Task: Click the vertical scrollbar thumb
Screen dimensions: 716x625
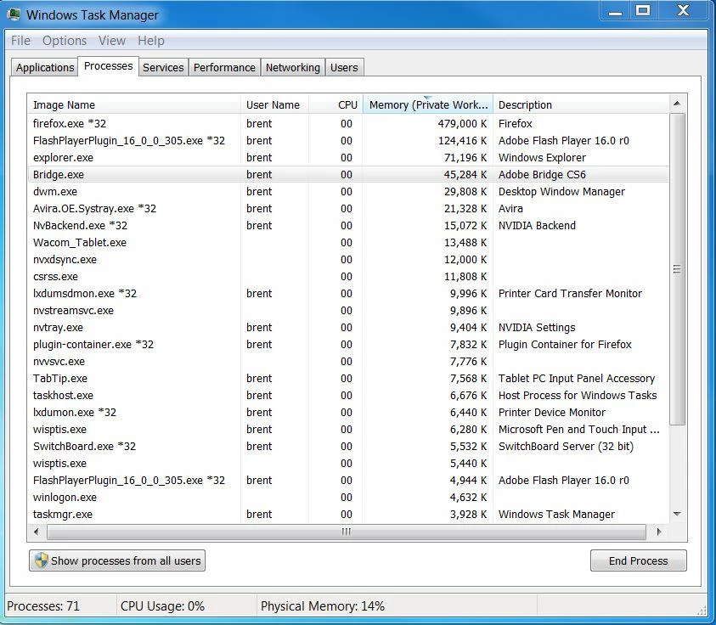Action: coord(677,269)
